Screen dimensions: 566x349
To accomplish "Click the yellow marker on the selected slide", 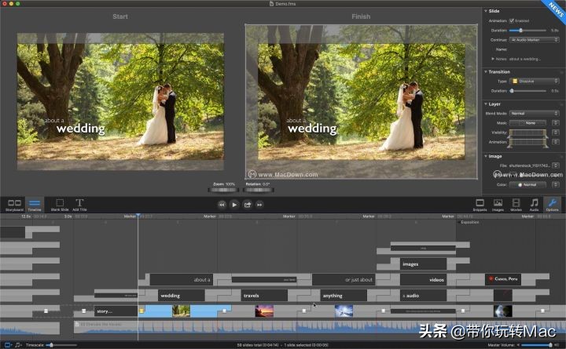I will click(x=141, y=311).
